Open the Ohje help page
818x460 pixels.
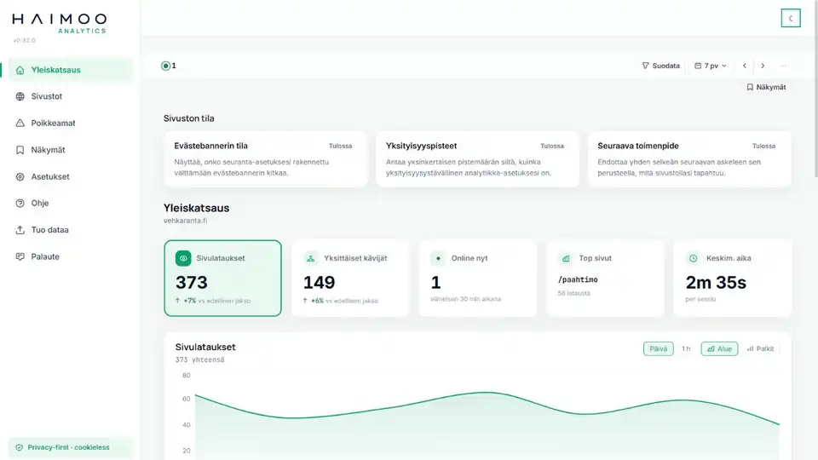point(71,203)
